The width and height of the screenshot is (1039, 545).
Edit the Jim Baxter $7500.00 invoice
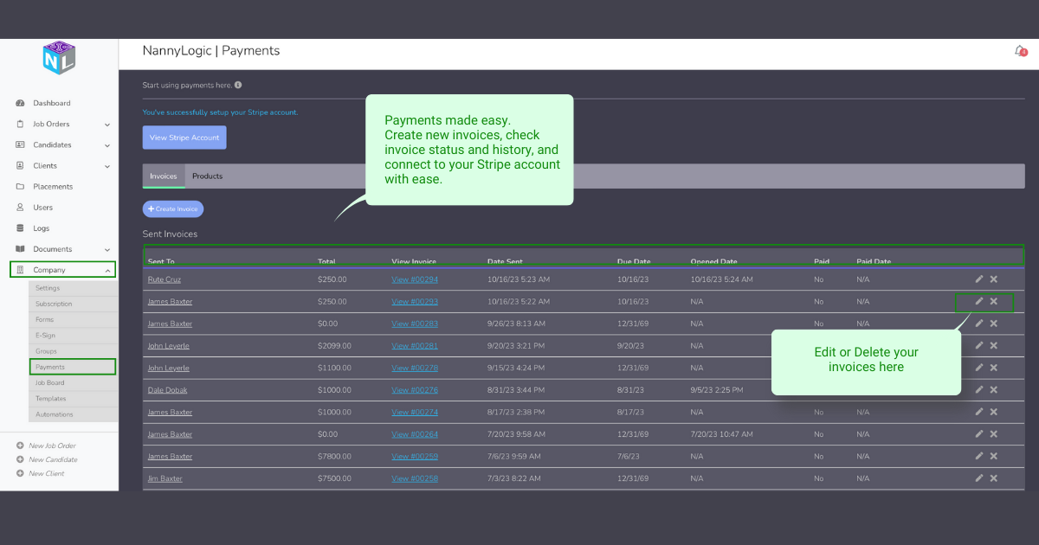point(979,478)
